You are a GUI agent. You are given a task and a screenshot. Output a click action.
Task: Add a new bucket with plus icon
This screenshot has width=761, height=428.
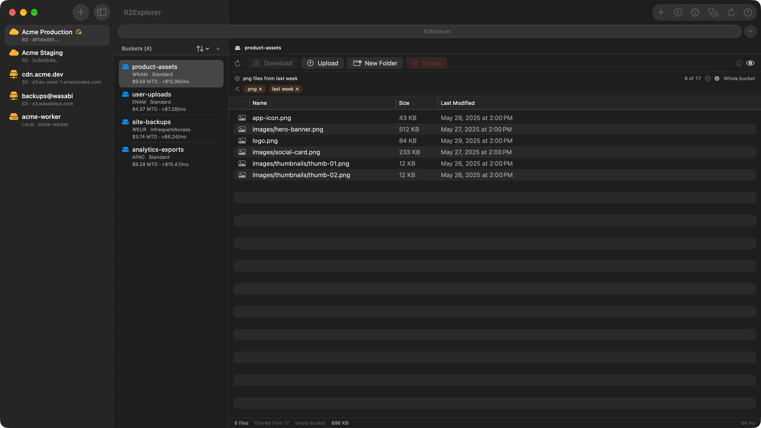(x=218, y=49)
